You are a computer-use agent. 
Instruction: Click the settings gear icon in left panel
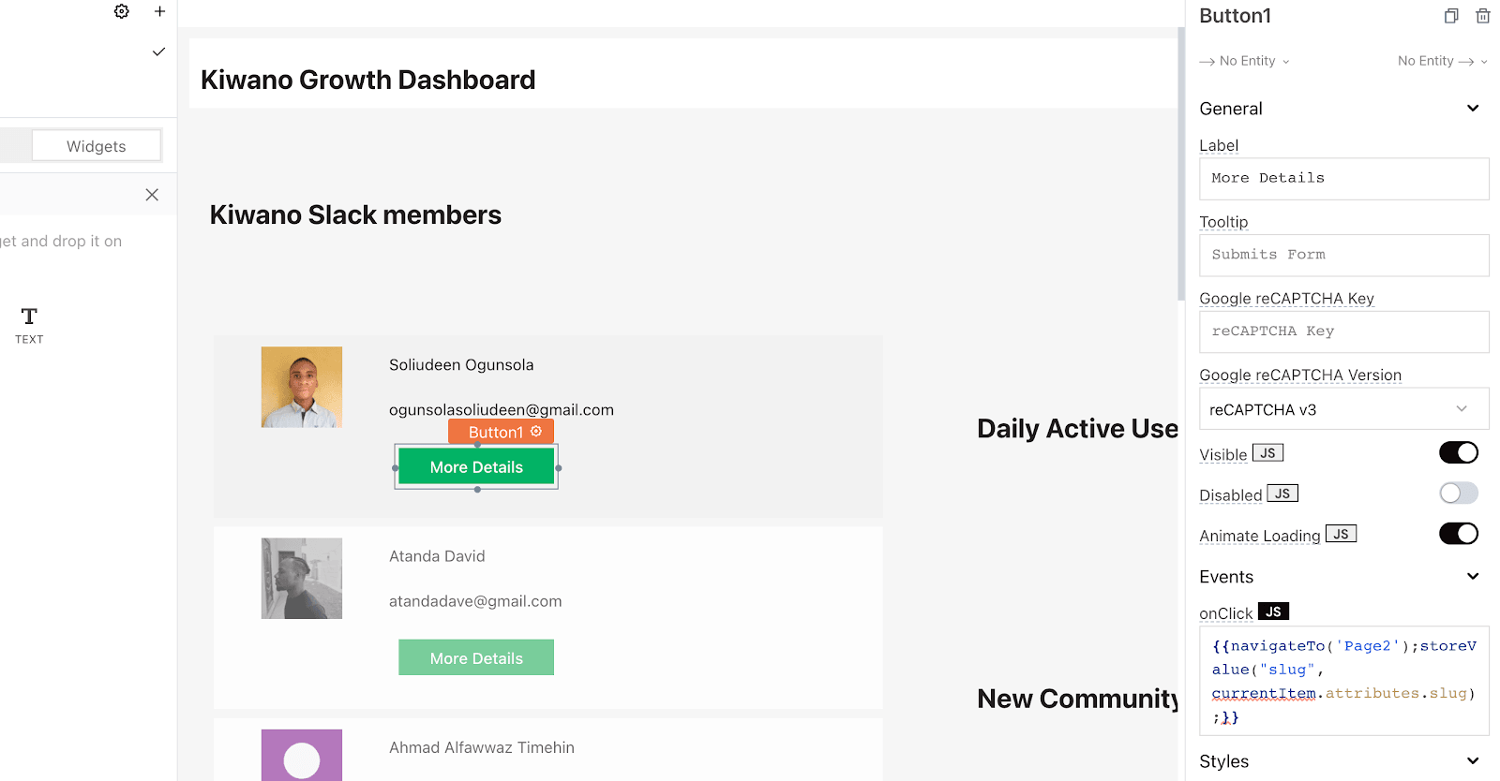click(x=121, y=11)
